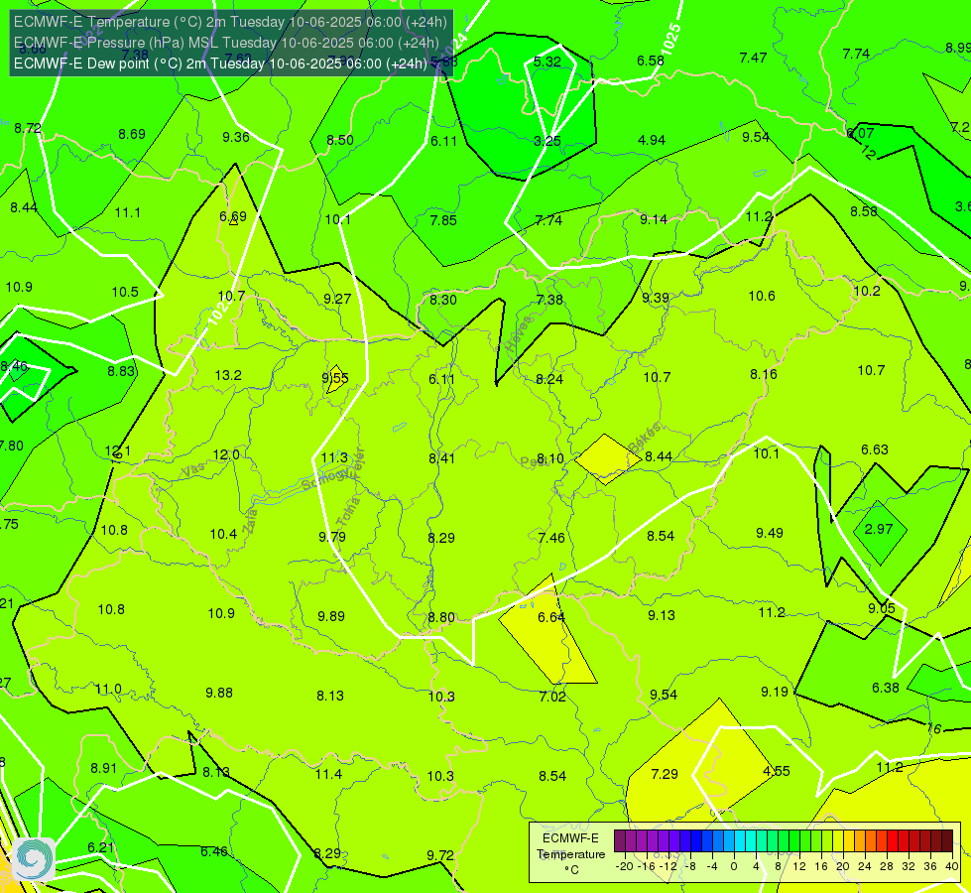Click the 8.91 dew point value
Image resolution: width=971 pixels, height=893 pixels.
coord(104,768)
